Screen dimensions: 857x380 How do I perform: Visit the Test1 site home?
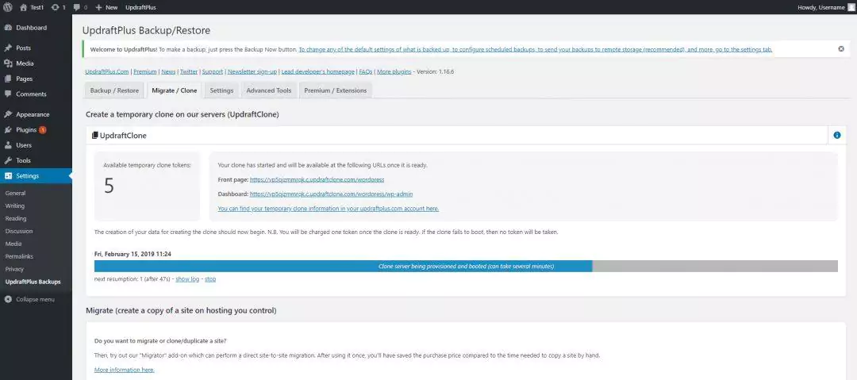click(x=32, y=7)
